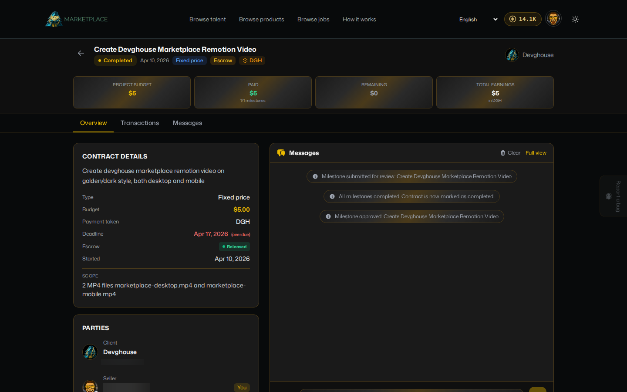Click the Total Earnings card

495,92
